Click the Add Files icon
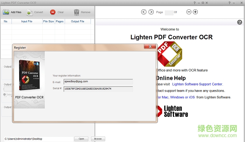Screen dimensions: 245x142 pyautogui.click(x=6, y=12)
